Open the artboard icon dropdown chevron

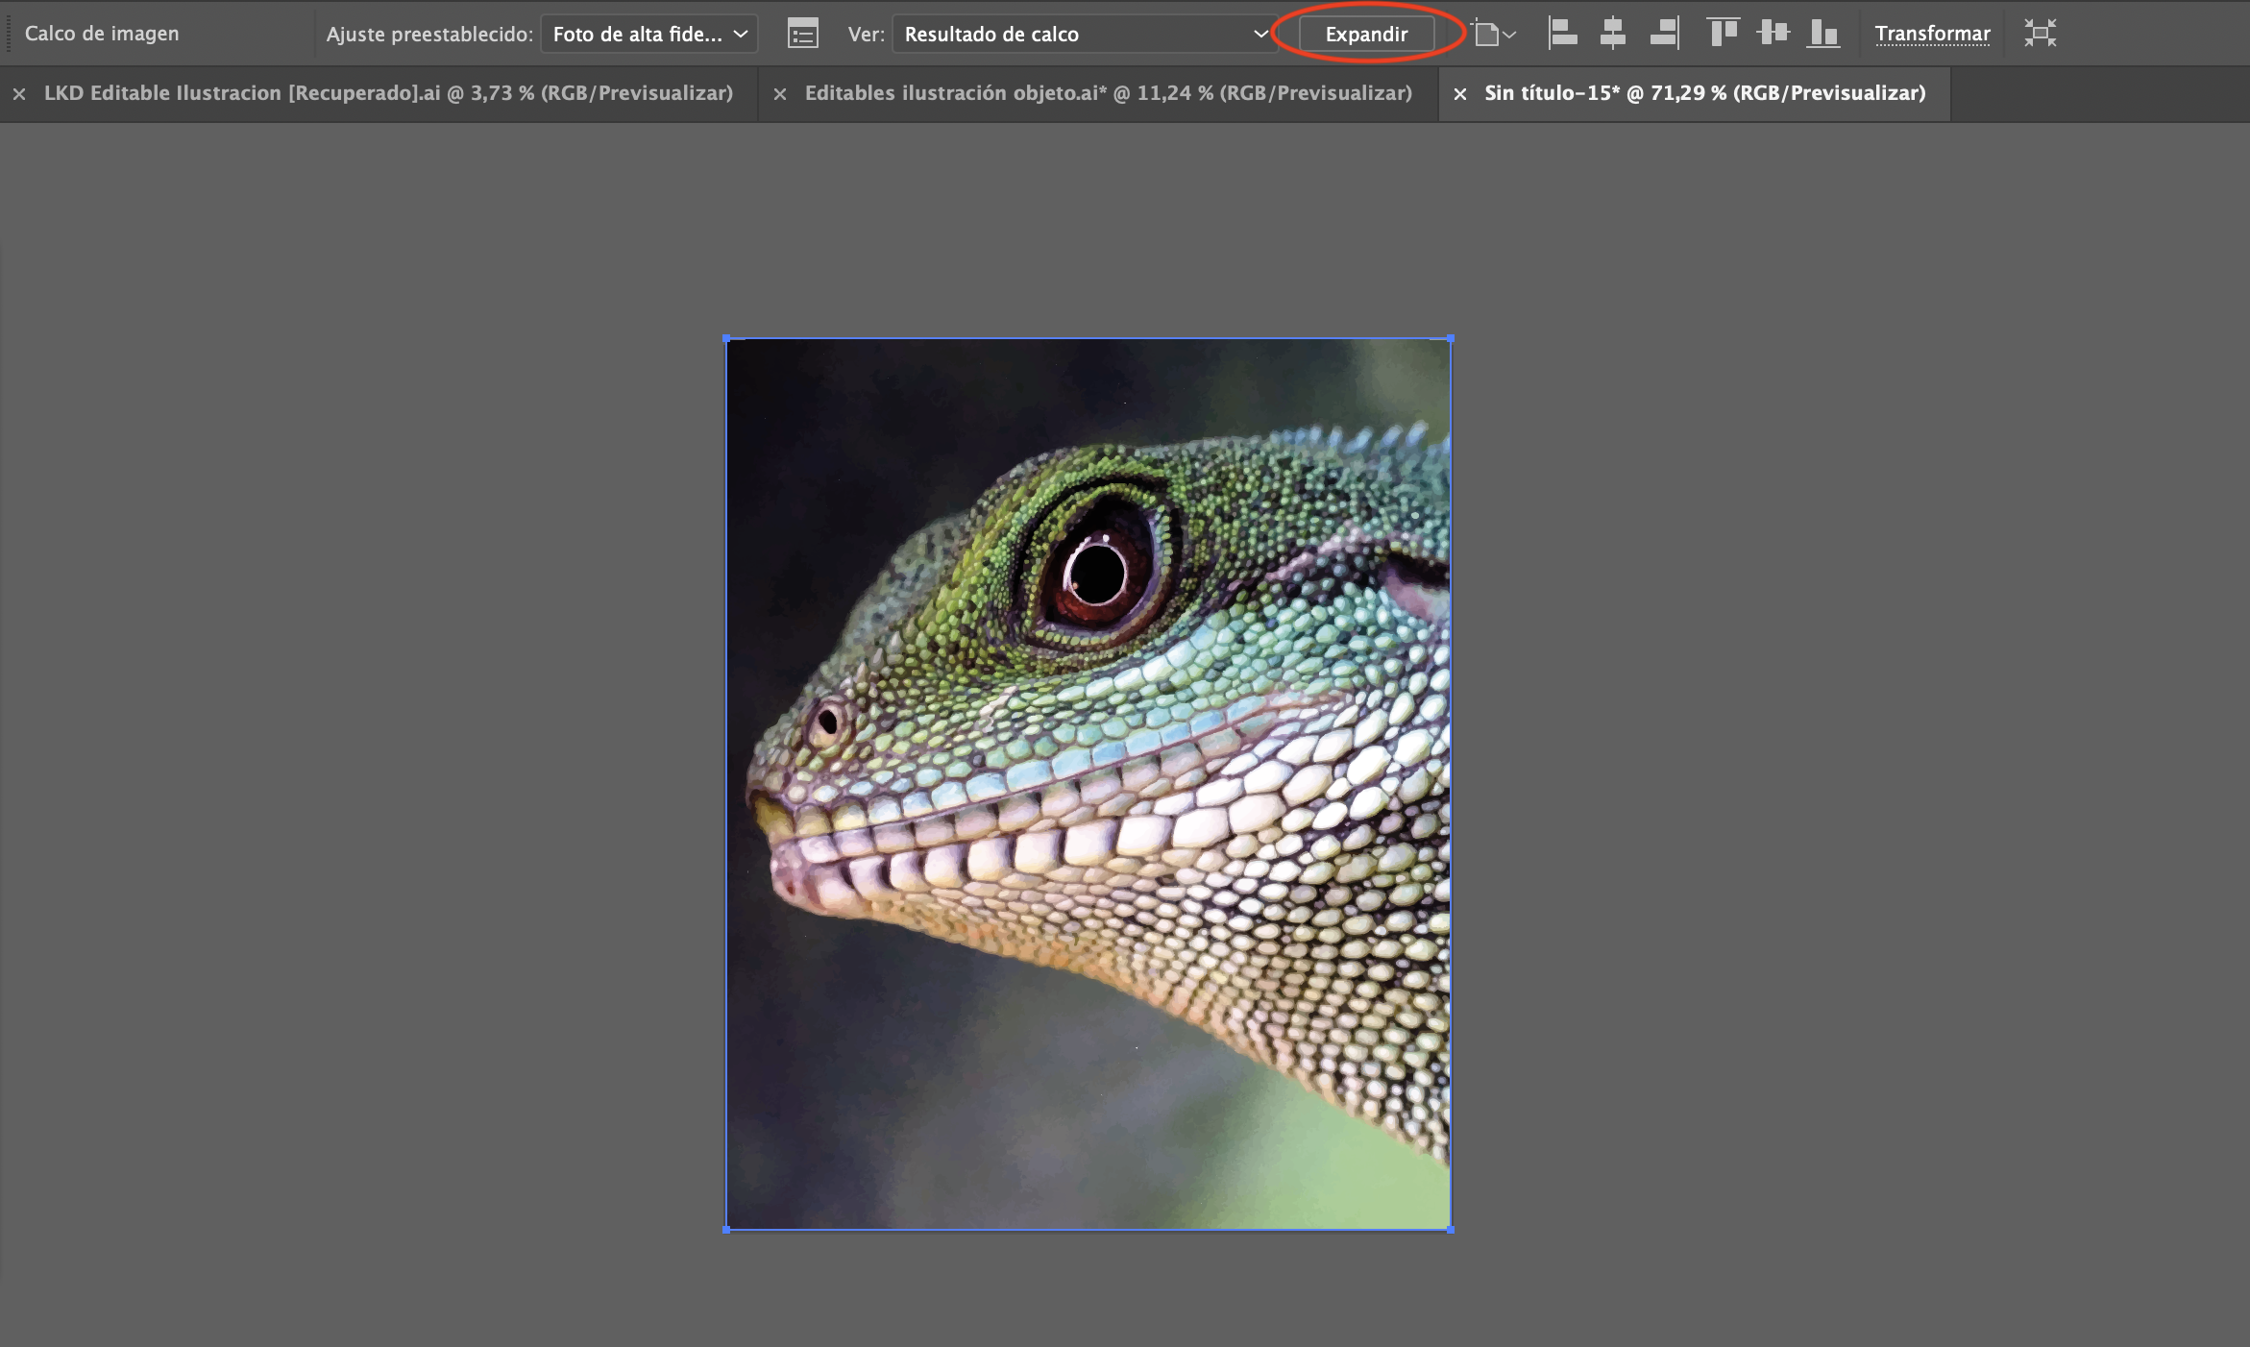click(x=1511, y=37)
